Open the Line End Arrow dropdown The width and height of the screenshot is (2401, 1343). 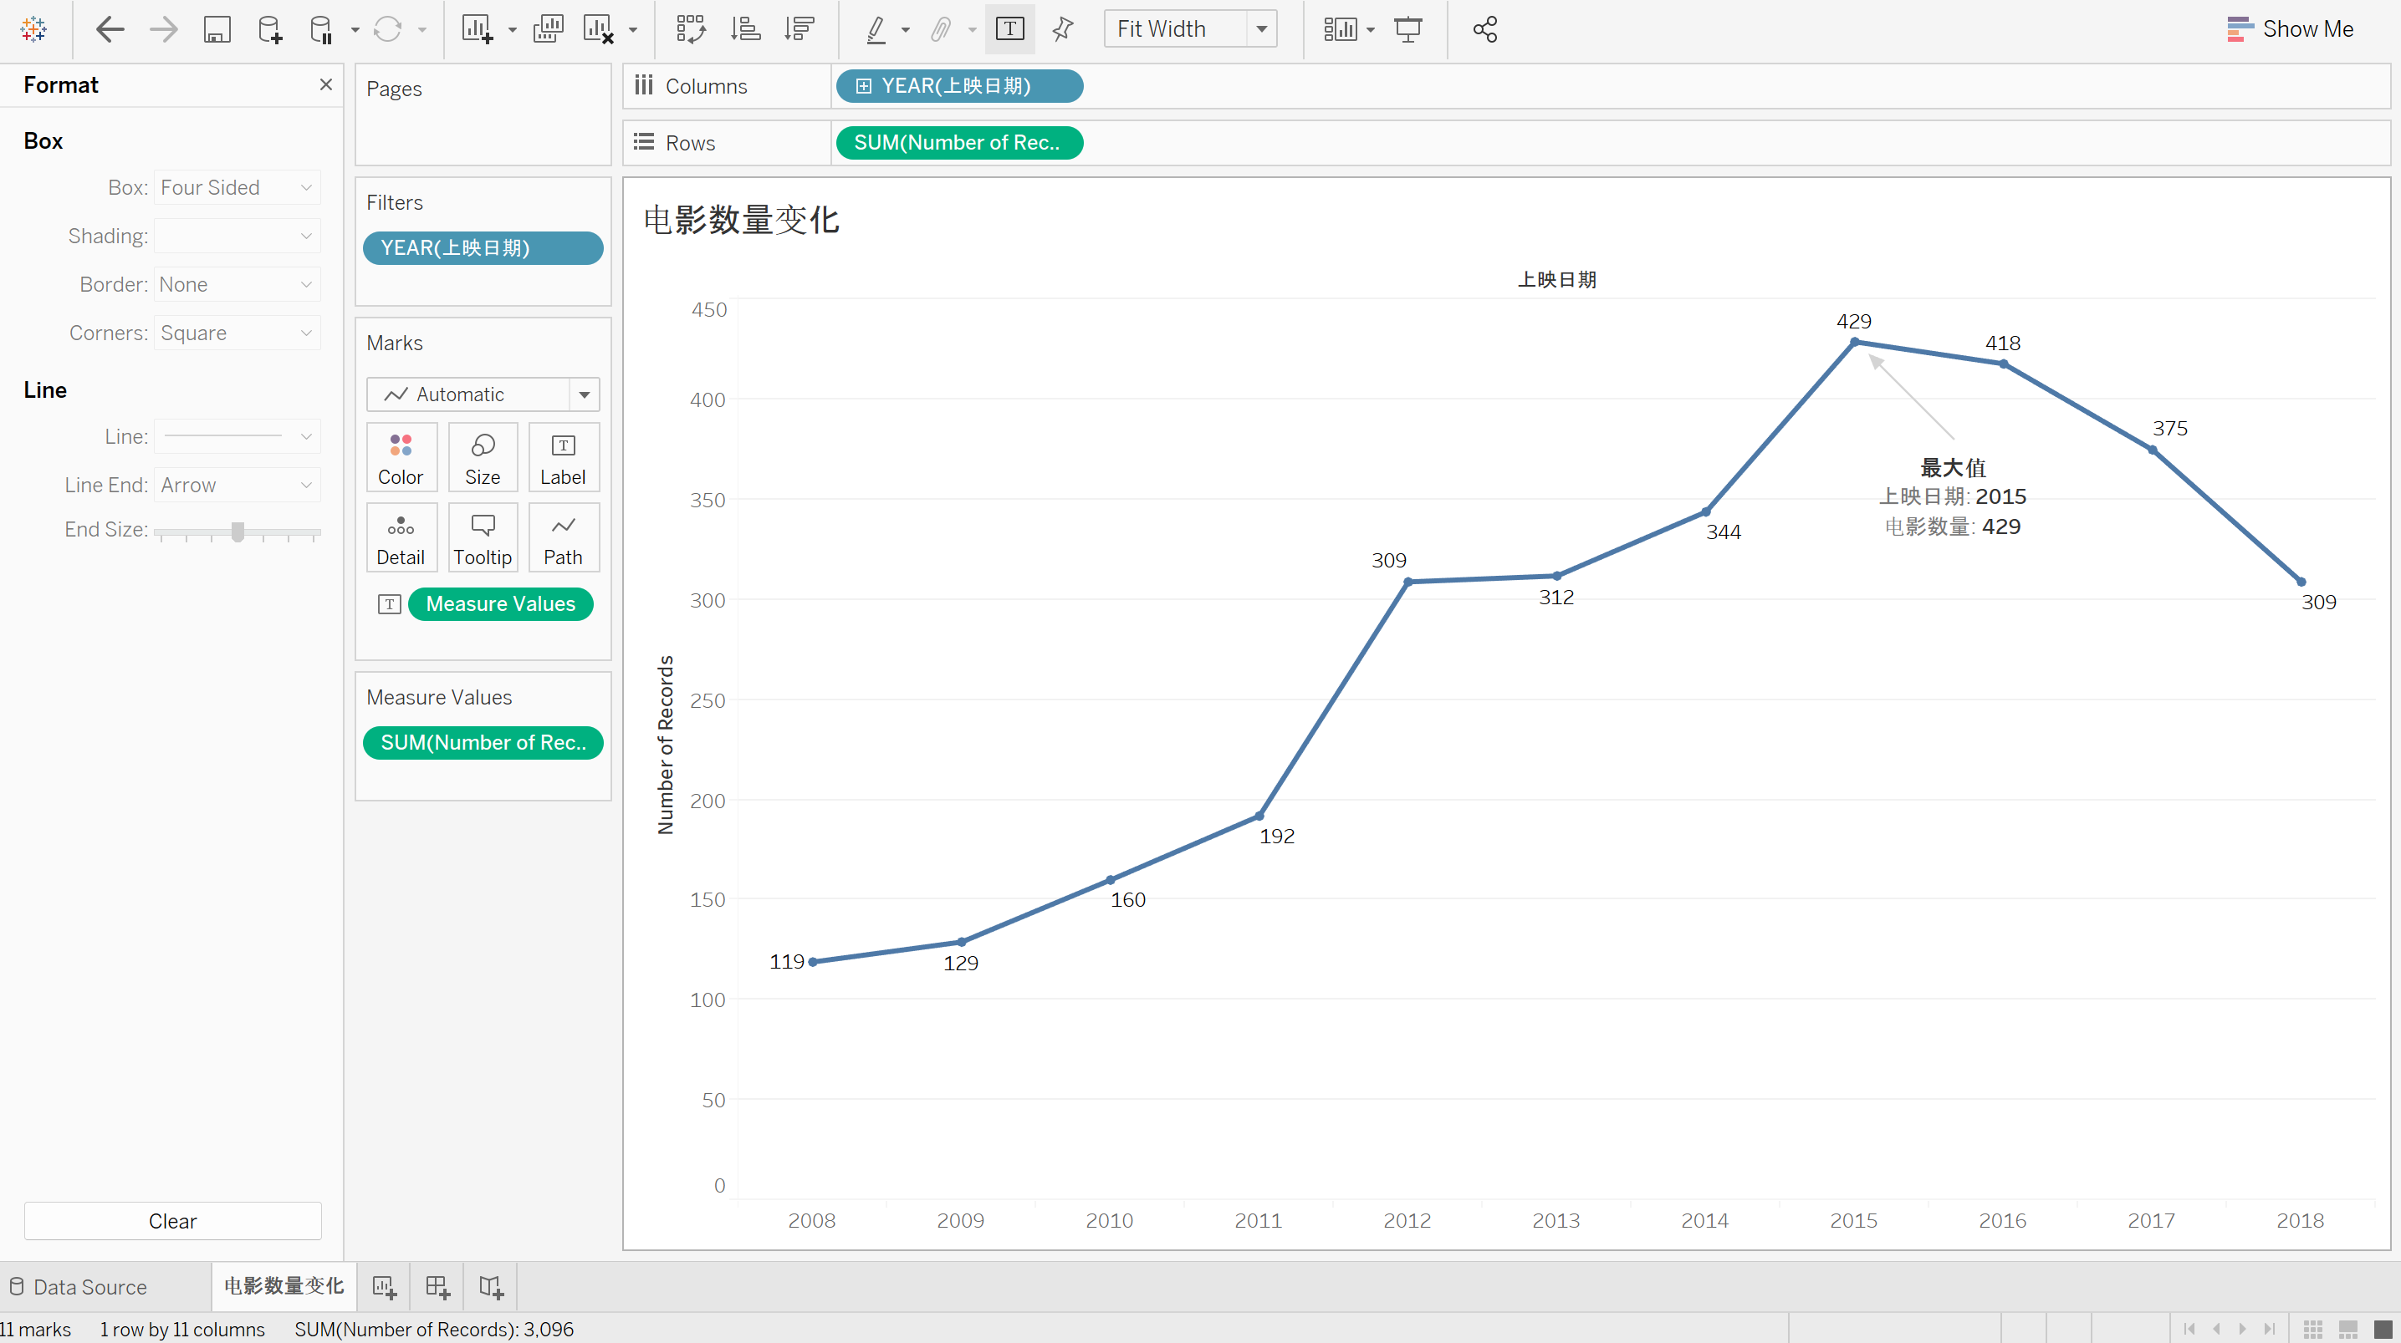click(x=237, y=486)
